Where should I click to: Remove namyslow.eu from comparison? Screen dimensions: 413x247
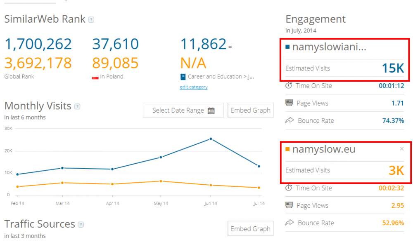tap(402, 149)
